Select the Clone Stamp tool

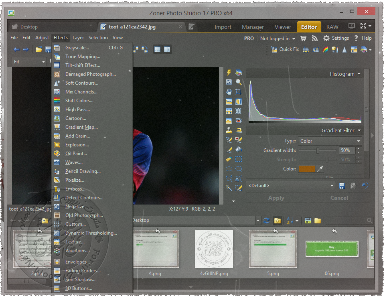pos(229,130)
